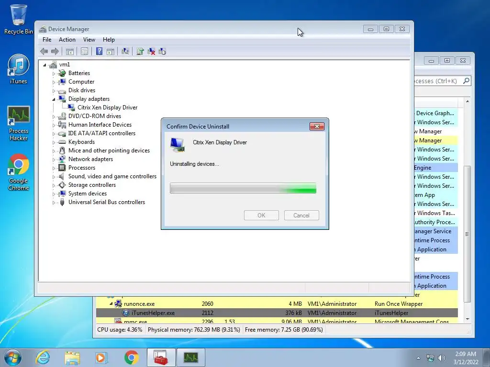490x367 pixels.
Task: Click the search magnifier in Process Hacker
Action: click(466, 81)
